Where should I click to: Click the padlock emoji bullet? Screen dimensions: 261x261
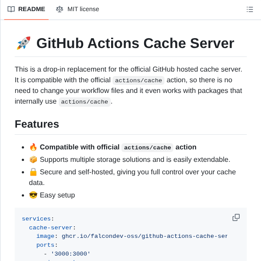pyautogui.click(x=33, y=172)
